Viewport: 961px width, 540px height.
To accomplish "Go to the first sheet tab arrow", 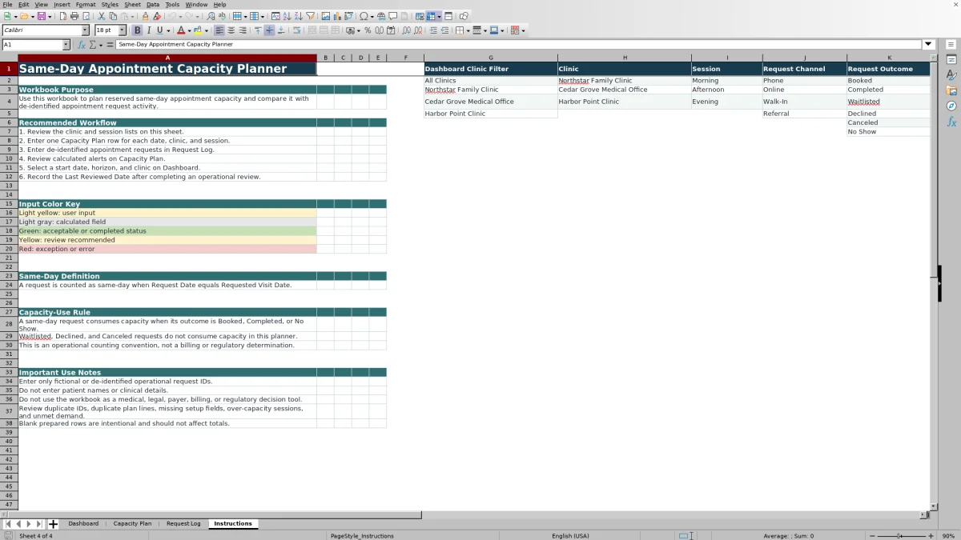I will [8, 524].
